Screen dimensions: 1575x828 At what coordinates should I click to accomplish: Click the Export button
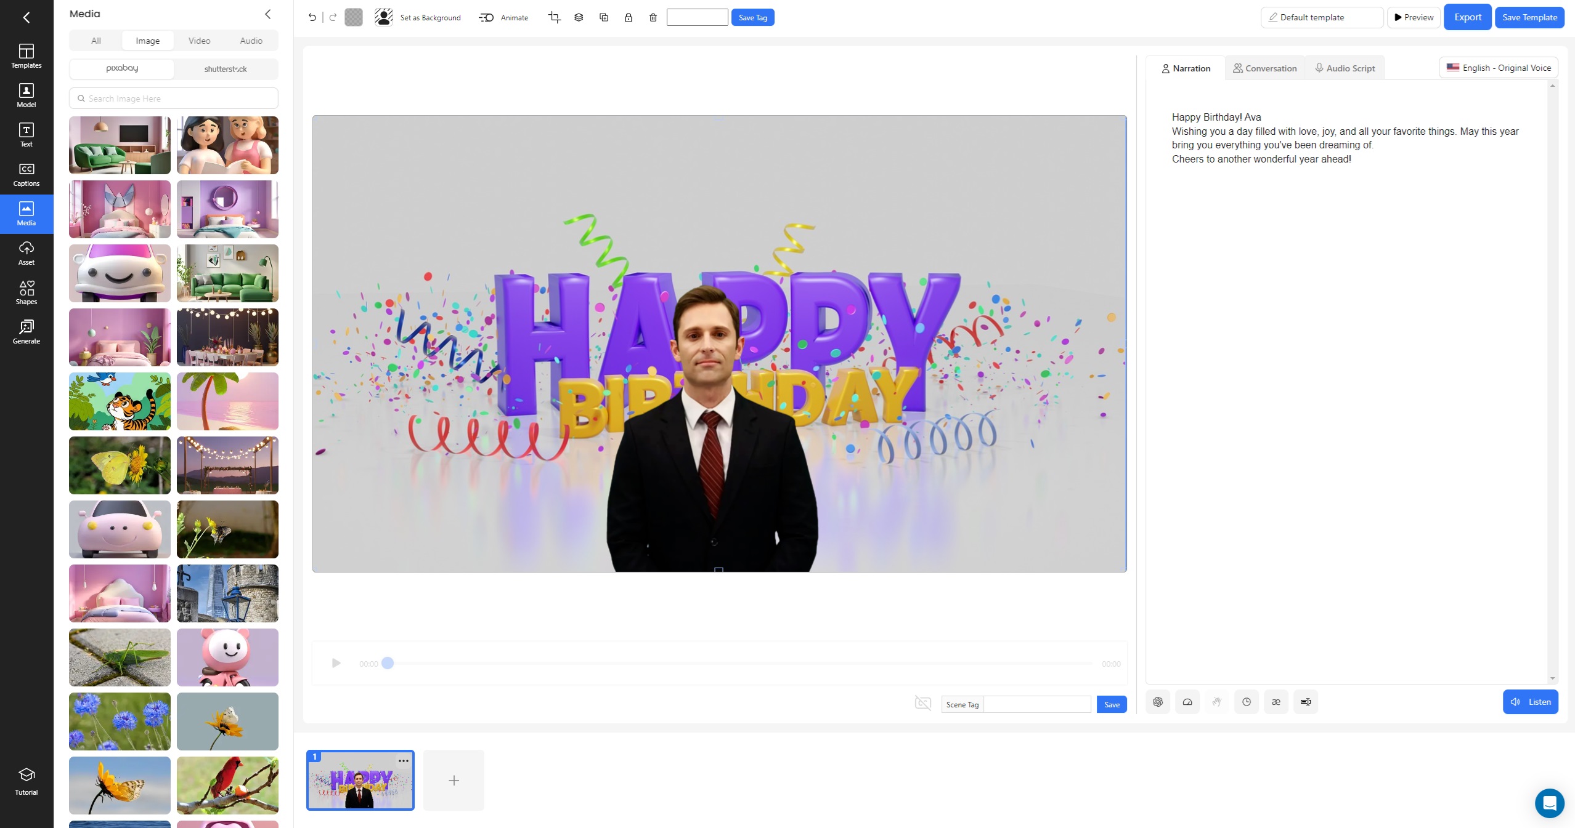1467,17
